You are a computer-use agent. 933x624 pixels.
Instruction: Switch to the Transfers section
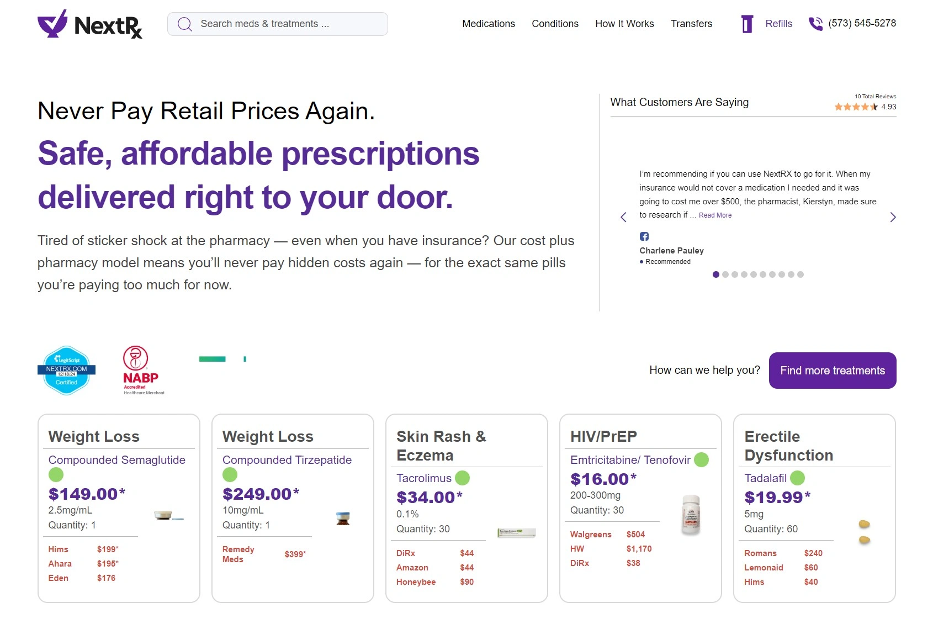(x=691, y=24)
